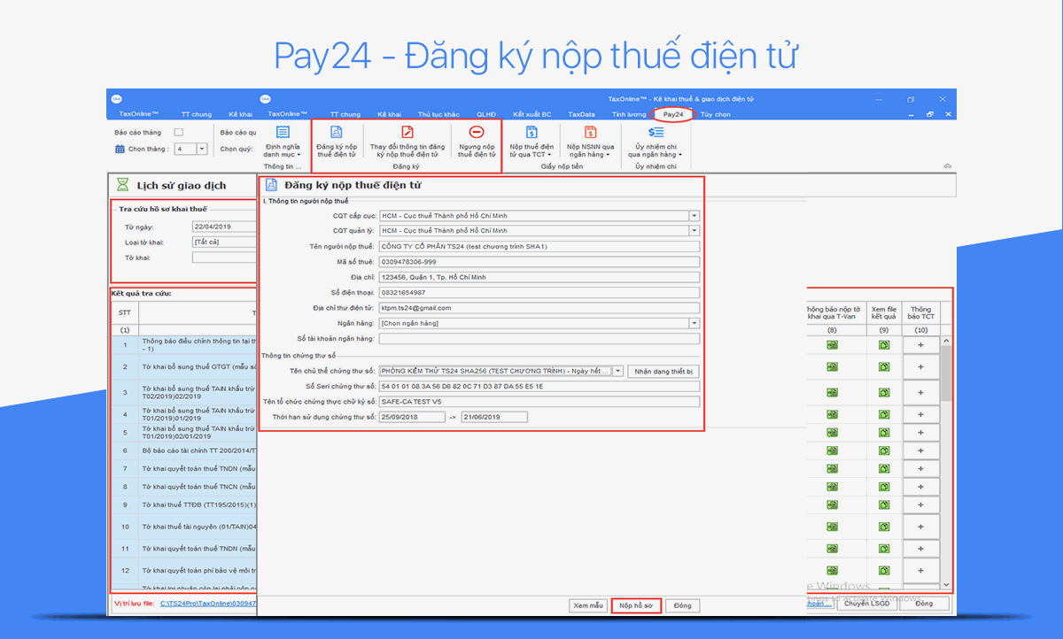Expand the CQT quản lý dropdown

click(x=694, y=231)
